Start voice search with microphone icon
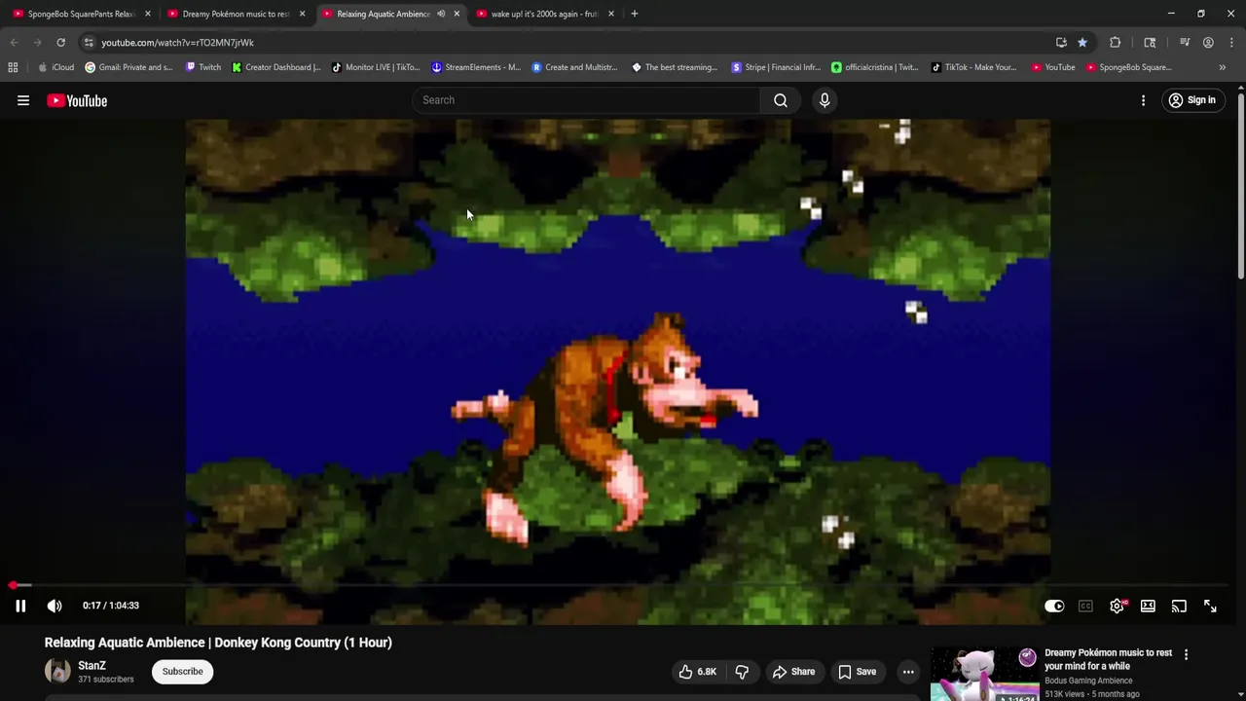Screen dimensions: 1246x701 point(825,100)
